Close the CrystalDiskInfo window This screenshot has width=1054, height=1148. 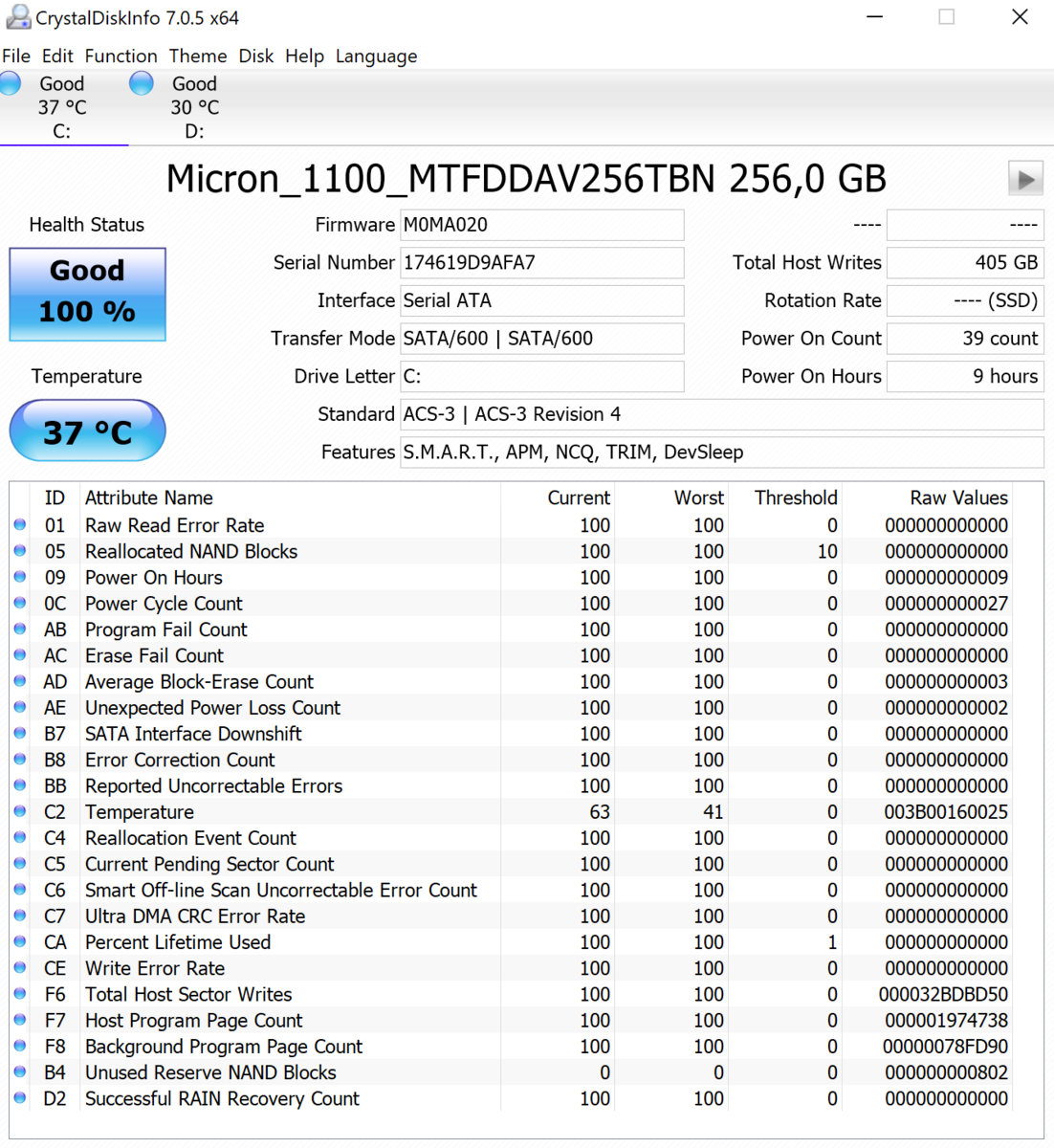[x=1020, y=17]
